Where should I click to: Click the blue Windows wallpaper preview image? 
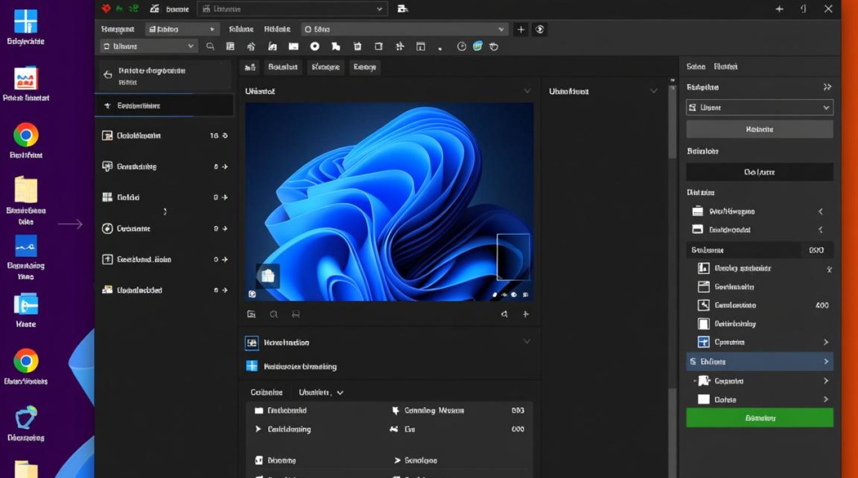(389, 201)
